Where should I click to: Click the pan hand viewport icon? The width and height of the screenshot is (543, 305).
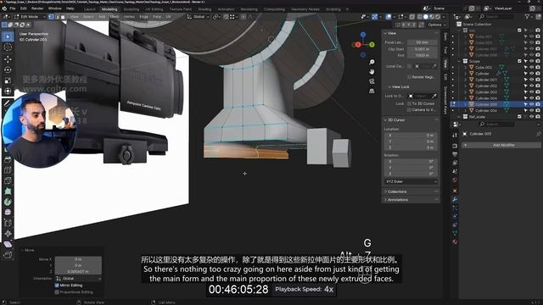(x=372, y=72)
